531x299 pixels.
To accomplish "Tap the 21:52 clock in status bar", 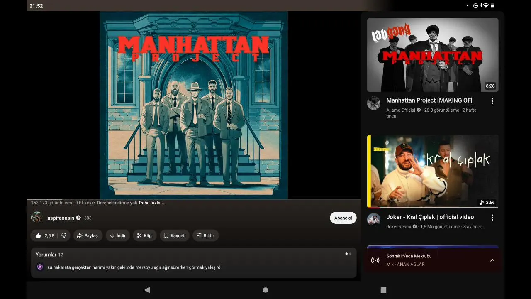I will pos(36,6).
